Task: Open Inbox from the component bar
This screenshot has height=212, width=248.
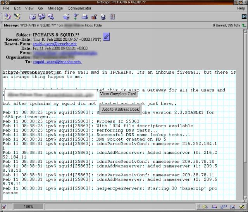Action: pos(214,207)
